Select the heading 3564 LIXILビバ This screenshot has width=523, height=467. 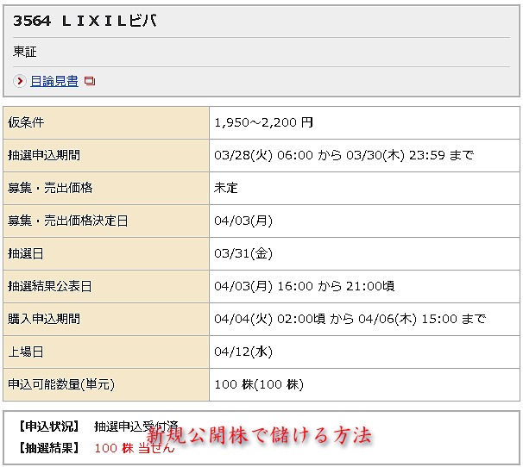pyautogui.click(x=85, y=21)
